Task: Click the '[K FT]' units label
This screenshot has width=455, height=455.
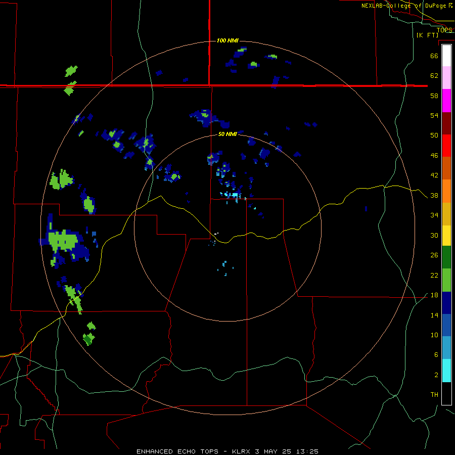Action: click(x=427, y=35)
